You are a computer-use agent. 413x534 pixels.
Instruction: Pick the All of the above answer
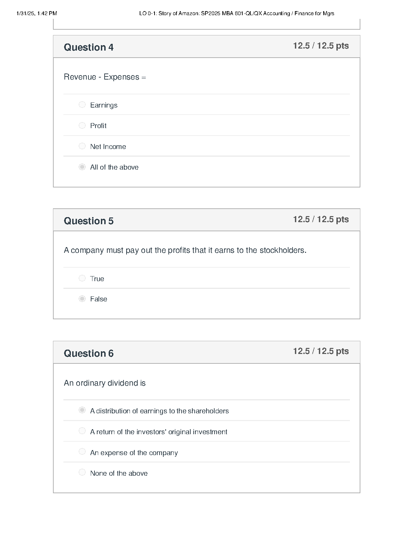tap(82, 167)
